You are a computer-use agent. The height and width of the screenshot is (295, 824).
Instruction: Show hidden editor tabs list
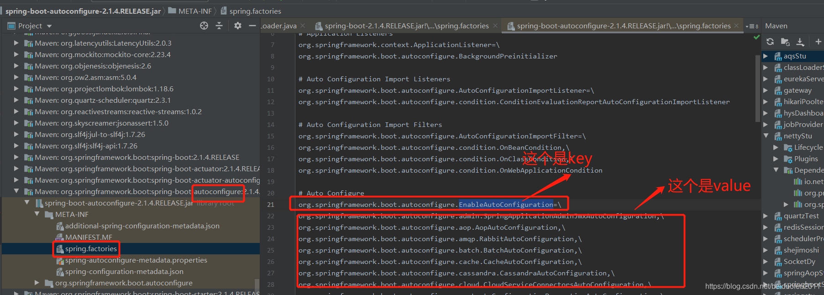coord(751,26)
